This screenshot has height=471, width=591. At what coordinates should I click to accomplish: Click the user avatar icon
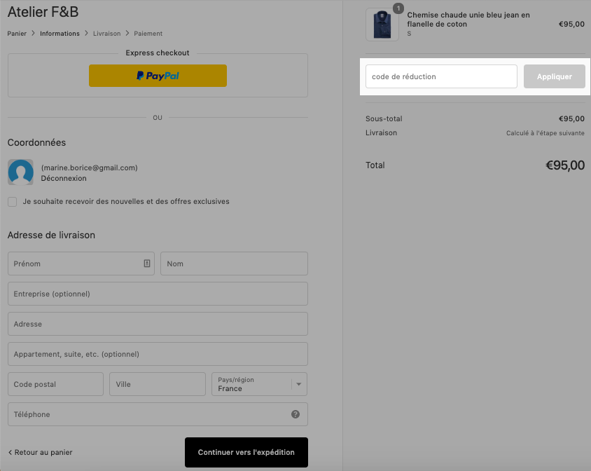[x=21, y=172]
